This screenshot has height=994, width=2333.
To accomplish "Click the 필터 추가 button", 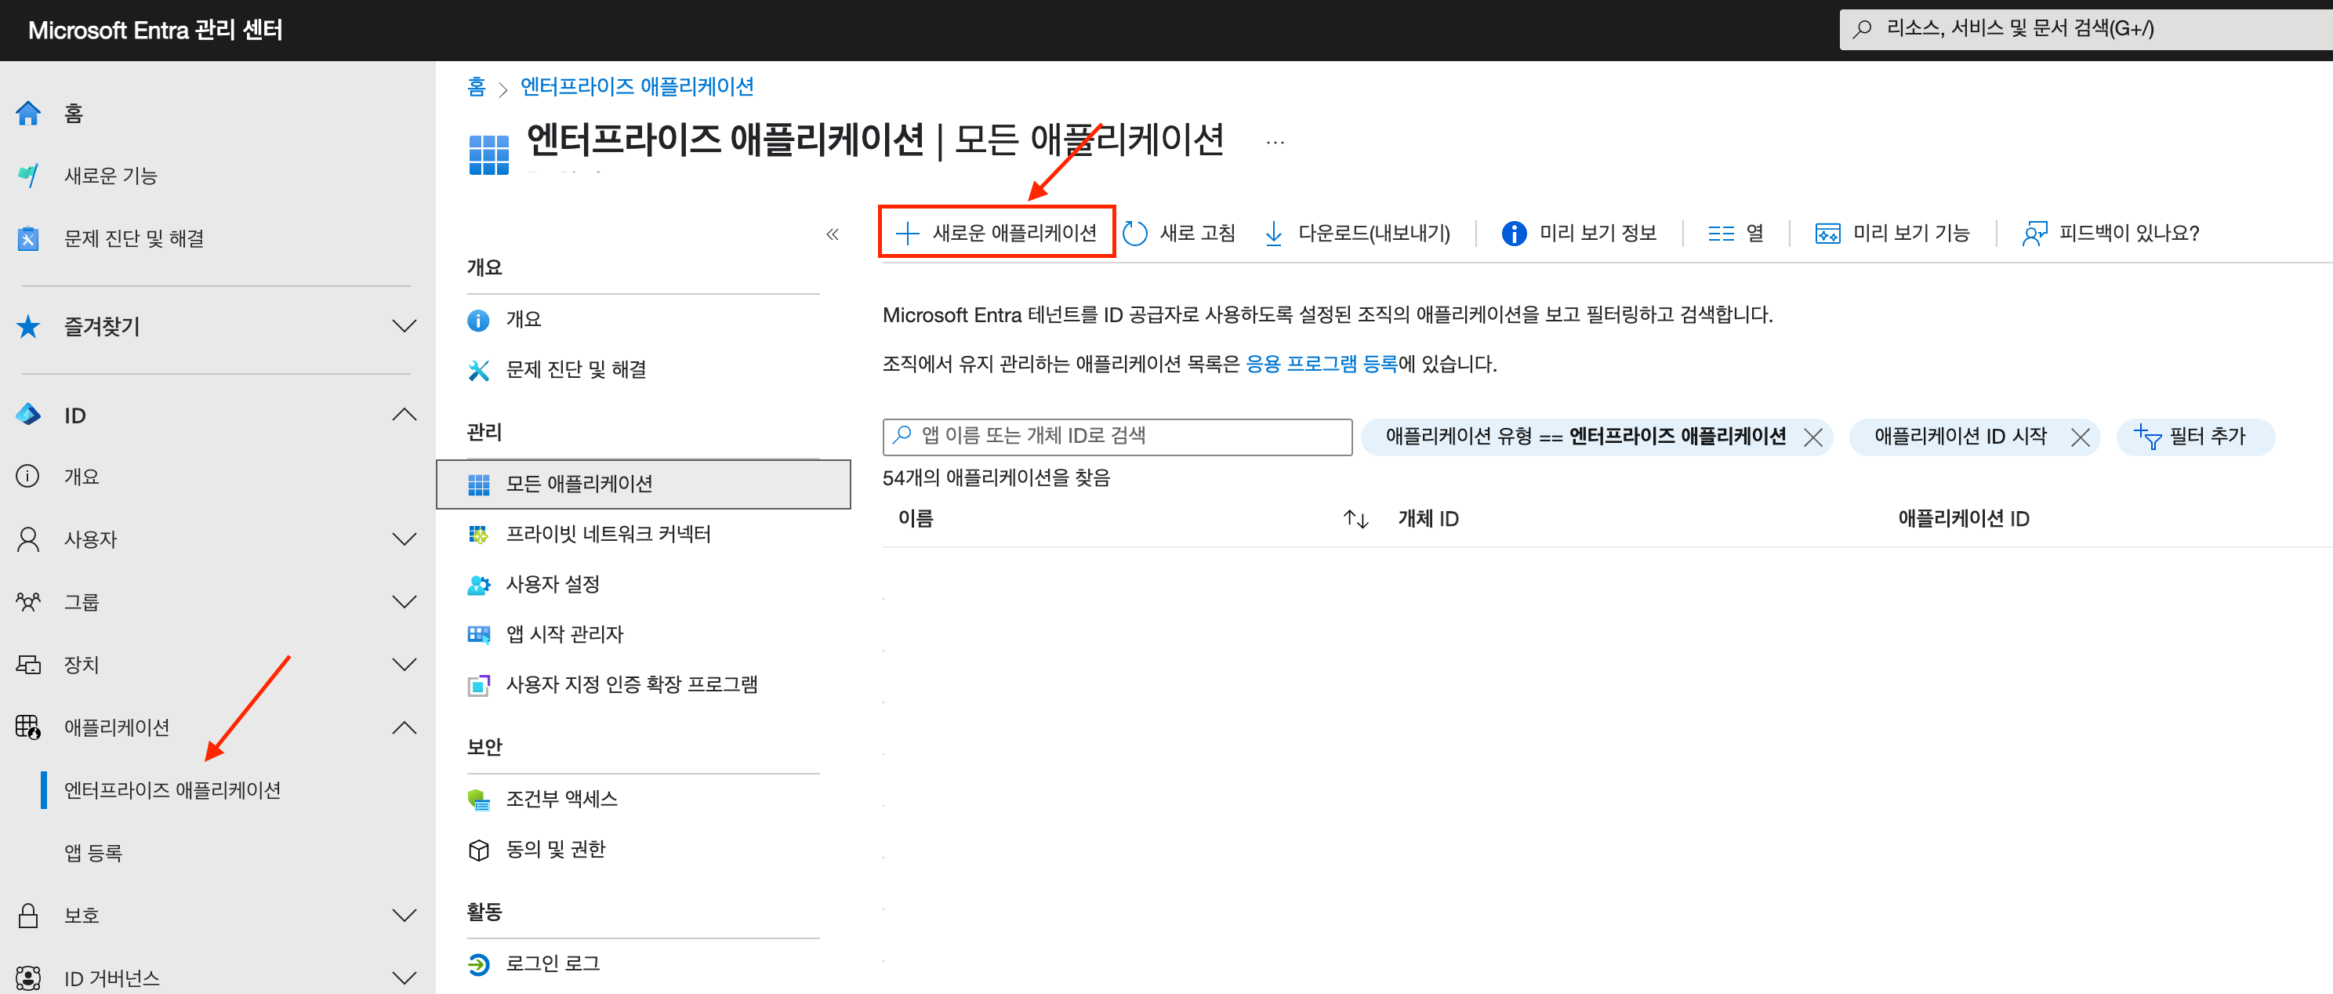I will coord(2193,437).
